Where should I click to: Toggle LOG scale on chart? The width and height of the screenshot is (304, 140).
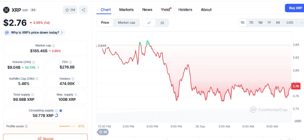(290, 22)
